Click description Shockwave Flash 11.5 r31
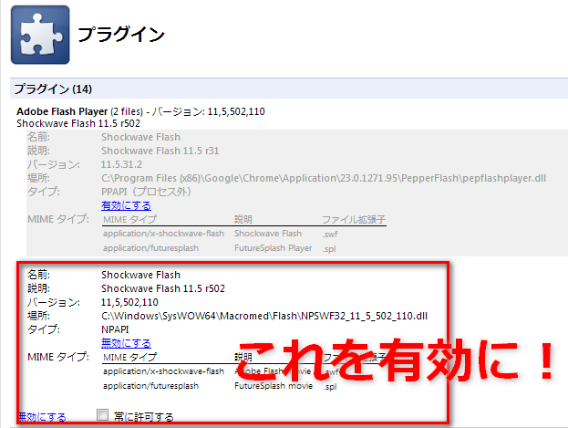Viewport: 568px width, 428px height. [160, 151]
